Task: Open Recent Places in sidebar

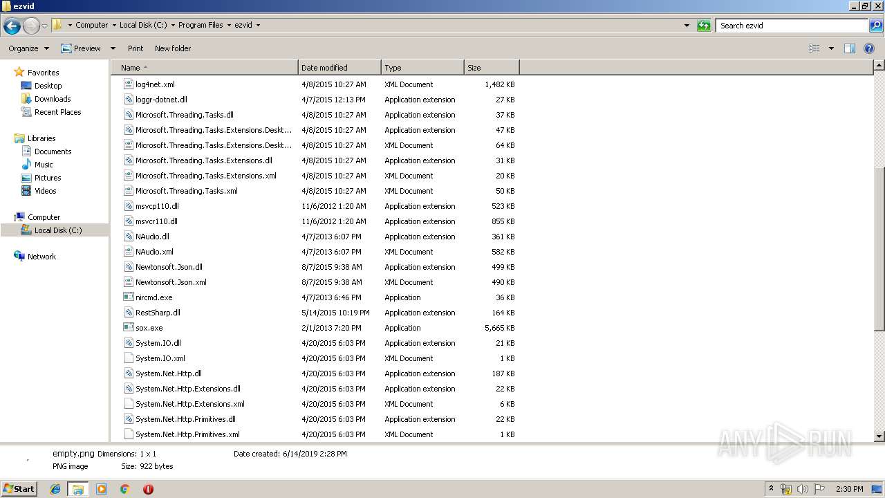Action: click(57, 112)
